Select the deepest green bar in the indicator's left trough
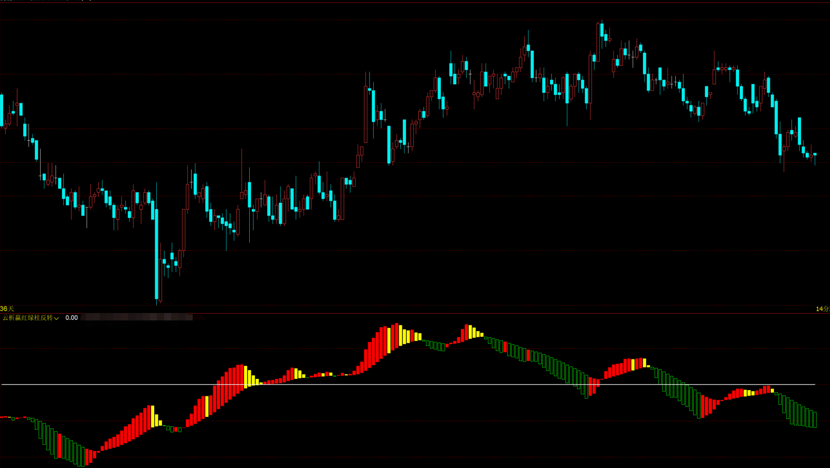The image size is (830, 468). pyautogui.click(x=82, y=455)
